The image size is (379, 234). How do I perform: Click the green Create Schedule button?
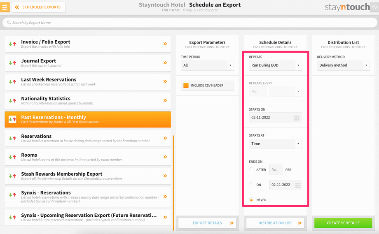pyautogui.click(x=343, y=223)
